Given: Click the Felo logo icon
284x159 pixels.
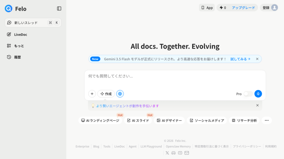Looking at the screenshot, I should point(9,9).
